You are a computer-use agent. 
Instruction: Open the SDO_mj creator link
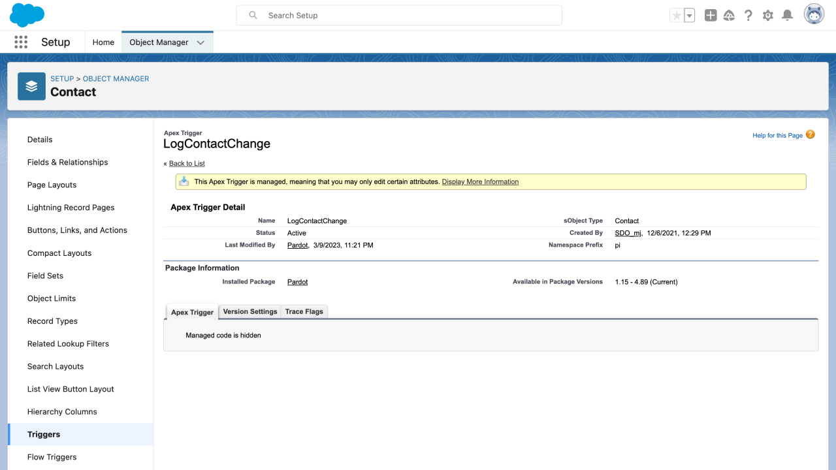coord(628,232)
